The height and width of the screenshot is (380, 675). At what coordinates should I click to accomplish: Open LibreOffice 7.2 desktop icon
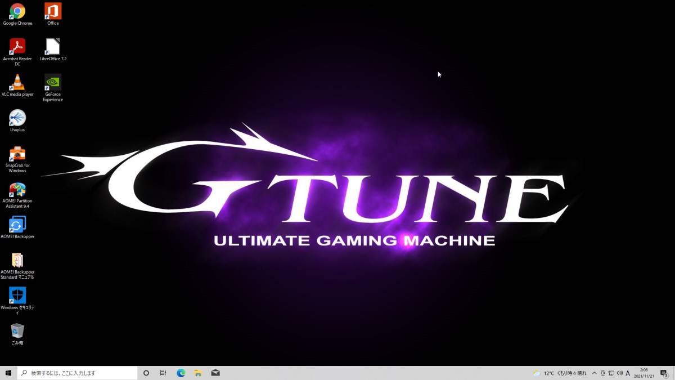pos(53,50)
